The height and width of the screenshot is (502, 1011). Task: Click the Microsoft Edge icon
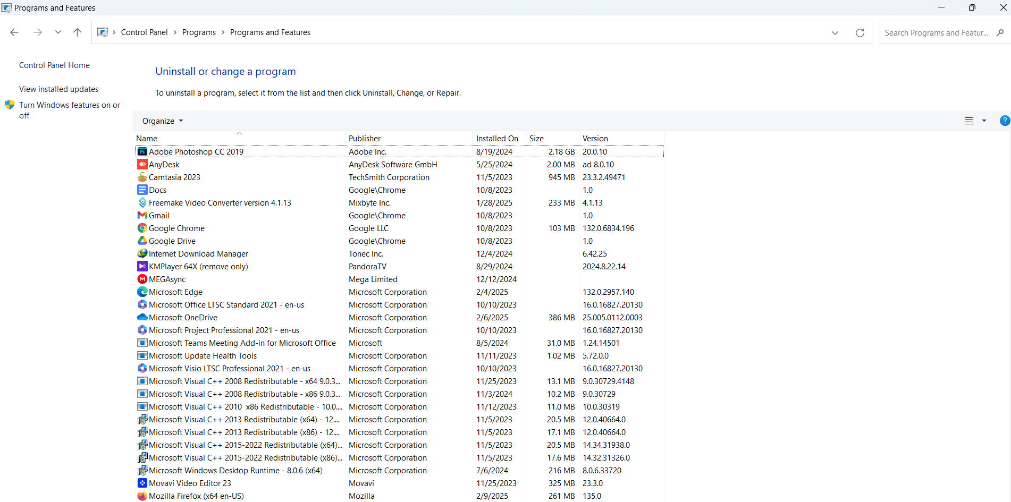[x=142, y=292]
